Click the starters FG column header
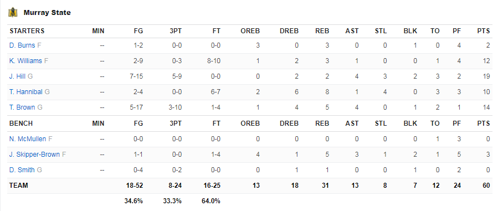The width and height of the screenshot is (498, 211). click(x=138, y=31)
